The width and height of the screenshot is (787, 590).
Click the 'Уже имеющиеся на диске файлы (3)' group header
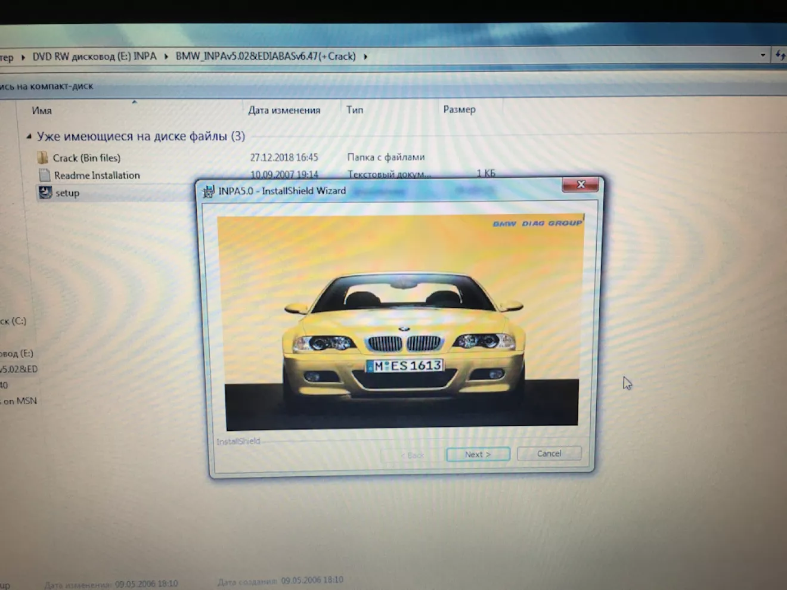141,136
